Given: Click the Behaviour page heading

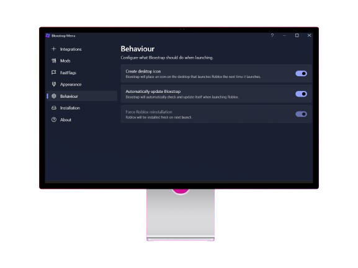Looking at the screenshot, I should click(x=138, y=49).
